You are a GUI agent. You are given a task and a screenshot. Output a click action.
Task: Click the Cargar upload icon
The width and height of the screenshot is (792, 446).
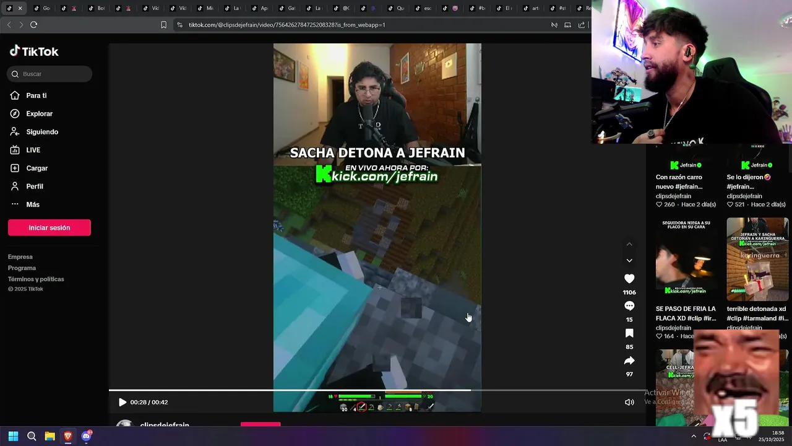(15, 168)
